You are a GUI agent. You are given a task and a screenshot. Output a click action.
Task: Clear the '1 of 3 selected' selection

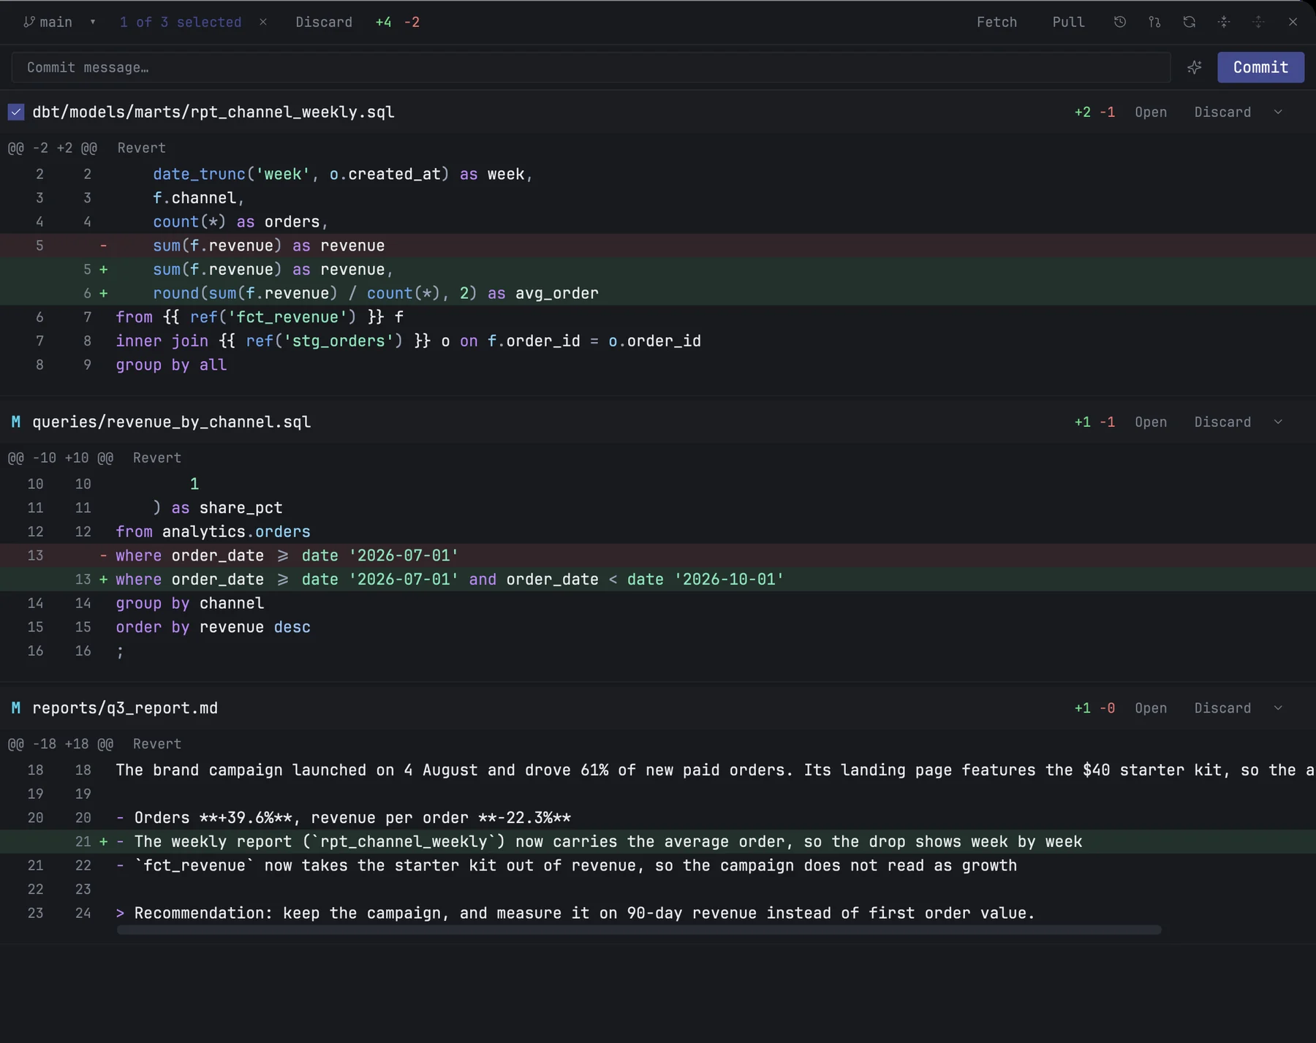(263, 22)
